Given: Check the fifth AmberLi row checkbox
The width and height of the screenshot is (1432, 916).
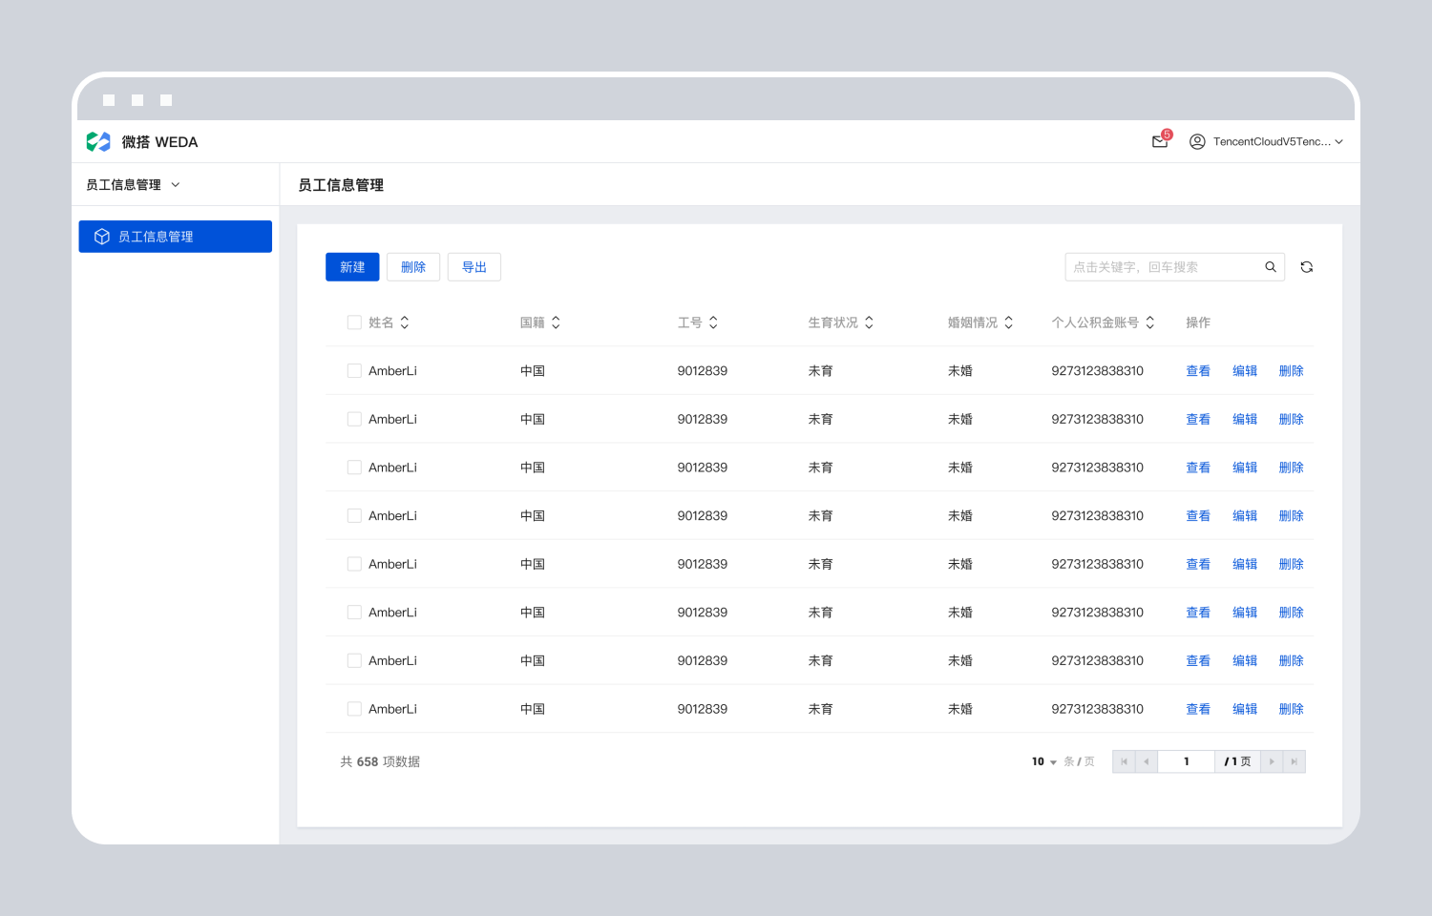Looking at the screenshot, I should tap(354, 564).
